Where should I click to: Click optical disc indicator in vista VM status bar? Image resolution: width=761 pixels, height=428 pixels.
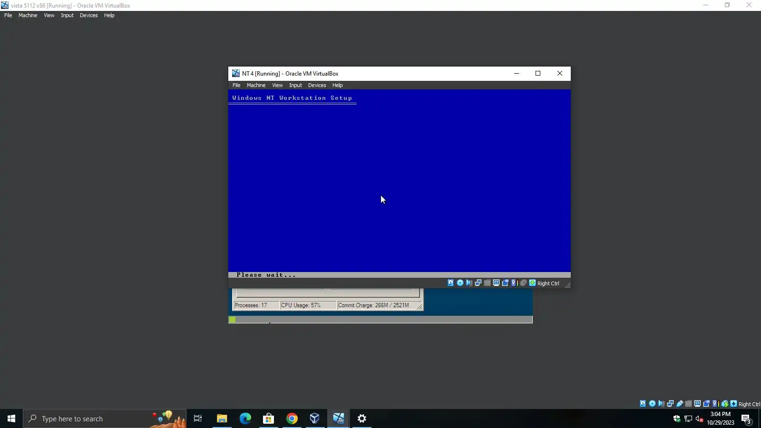(x=652, y=404)
